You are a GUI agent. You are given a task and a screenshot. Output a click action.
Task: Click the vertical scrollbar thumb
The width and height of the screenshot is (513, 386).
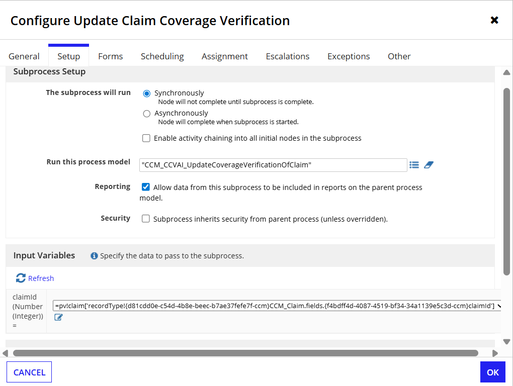click(507, 182)
